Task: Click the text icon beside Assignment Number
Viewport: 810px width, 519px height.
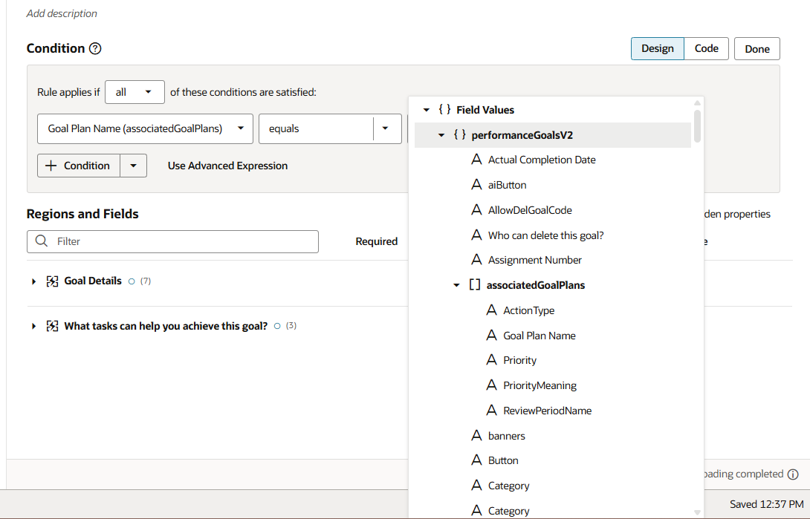Action: click(476, 260)
